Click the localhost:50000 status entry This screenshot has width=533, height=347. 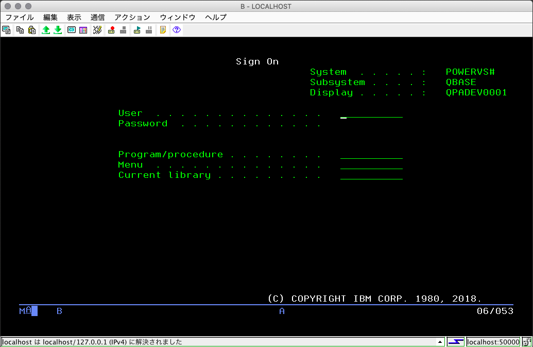pyautogui.click(x=493, y=342)
